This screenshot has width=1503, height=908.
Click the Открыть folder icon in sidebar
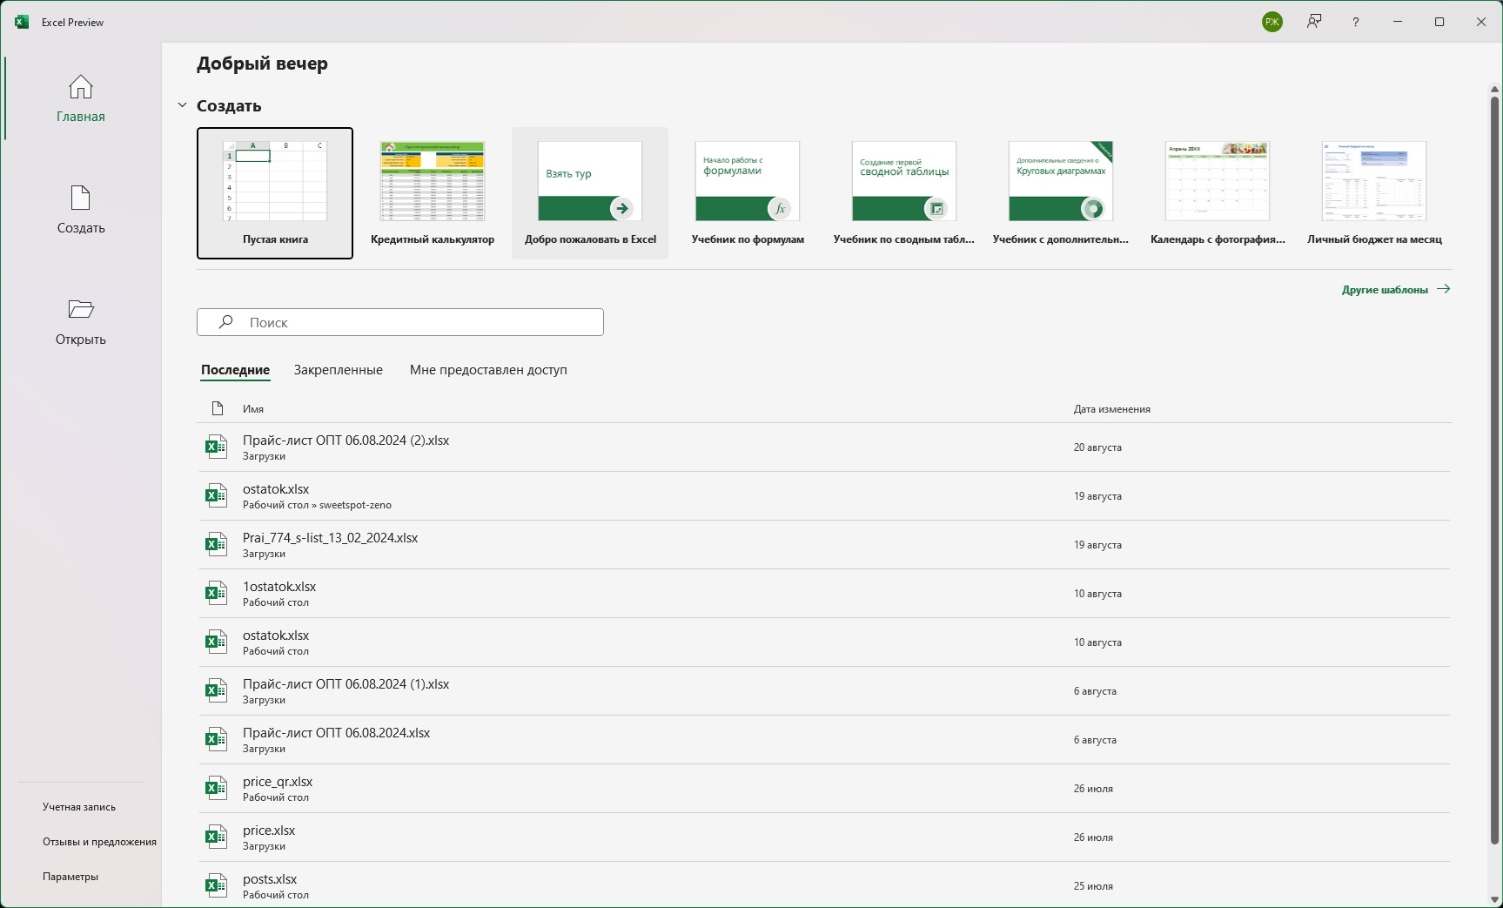tap(81, 309)
